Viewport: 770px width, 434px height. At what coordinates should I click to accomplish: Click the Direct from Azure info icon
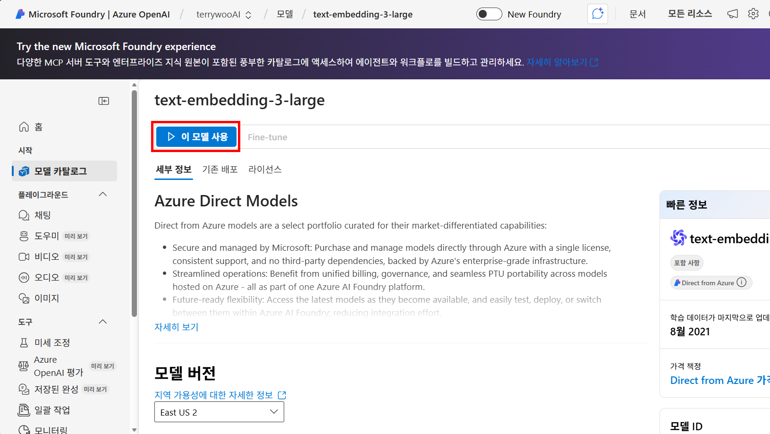pos(742,282)
